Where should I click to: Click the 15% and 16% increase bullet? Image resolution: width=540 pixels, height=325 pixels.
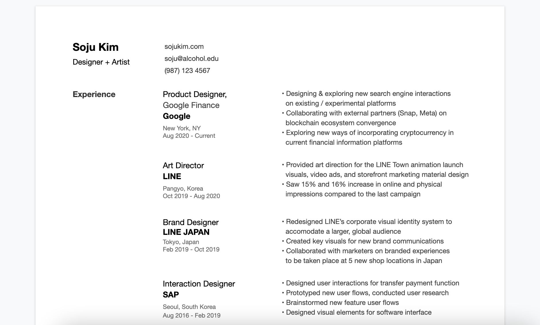[x=362, y=184]
